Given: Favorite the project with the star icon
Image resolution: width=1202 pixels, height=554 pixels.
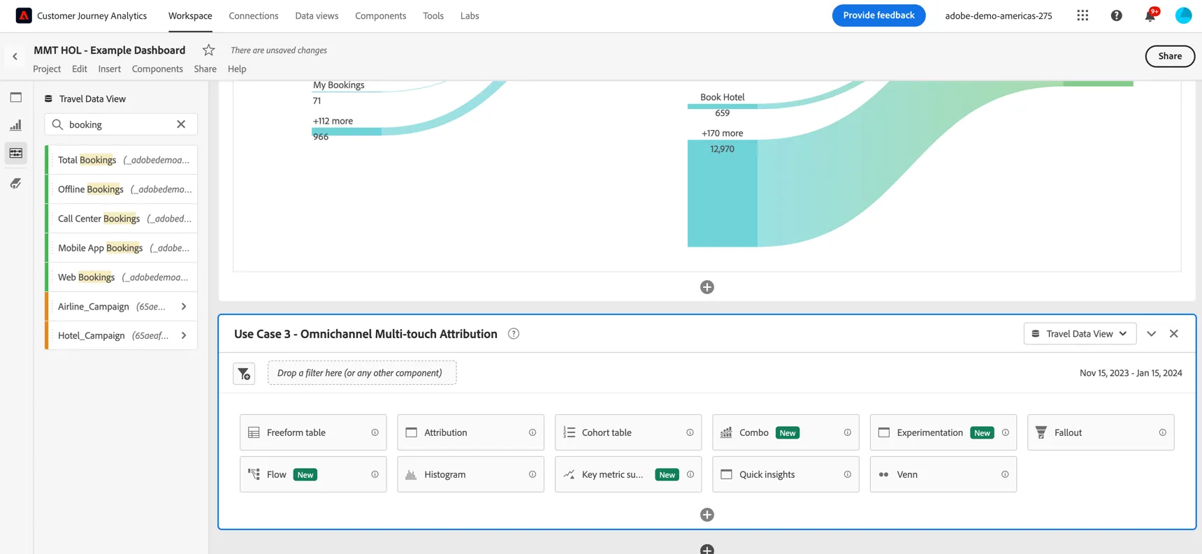Looking at the screenshot, I should pyautogui.click(x=208, y=50).
